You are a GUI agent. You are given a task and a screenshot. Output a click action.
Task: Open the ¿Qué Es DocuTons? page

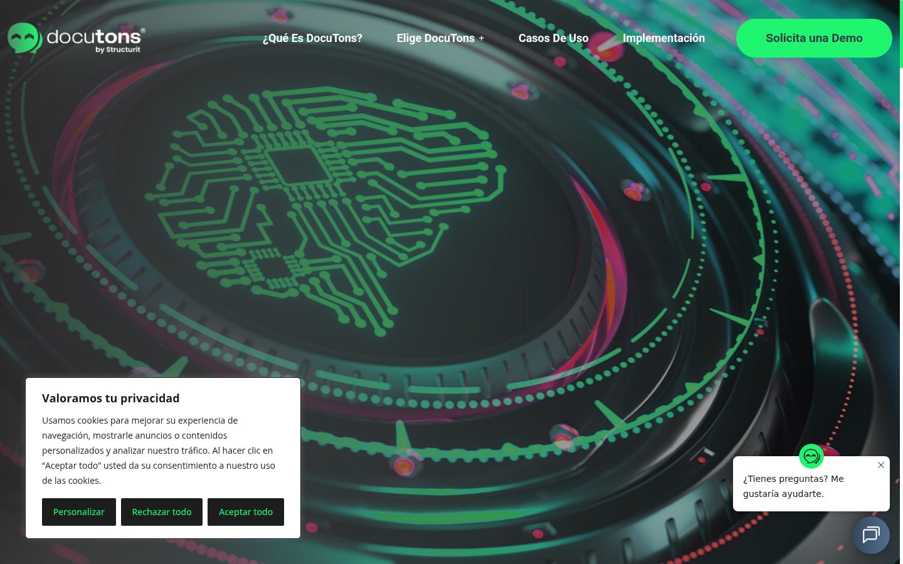click(x=312, y=38)
